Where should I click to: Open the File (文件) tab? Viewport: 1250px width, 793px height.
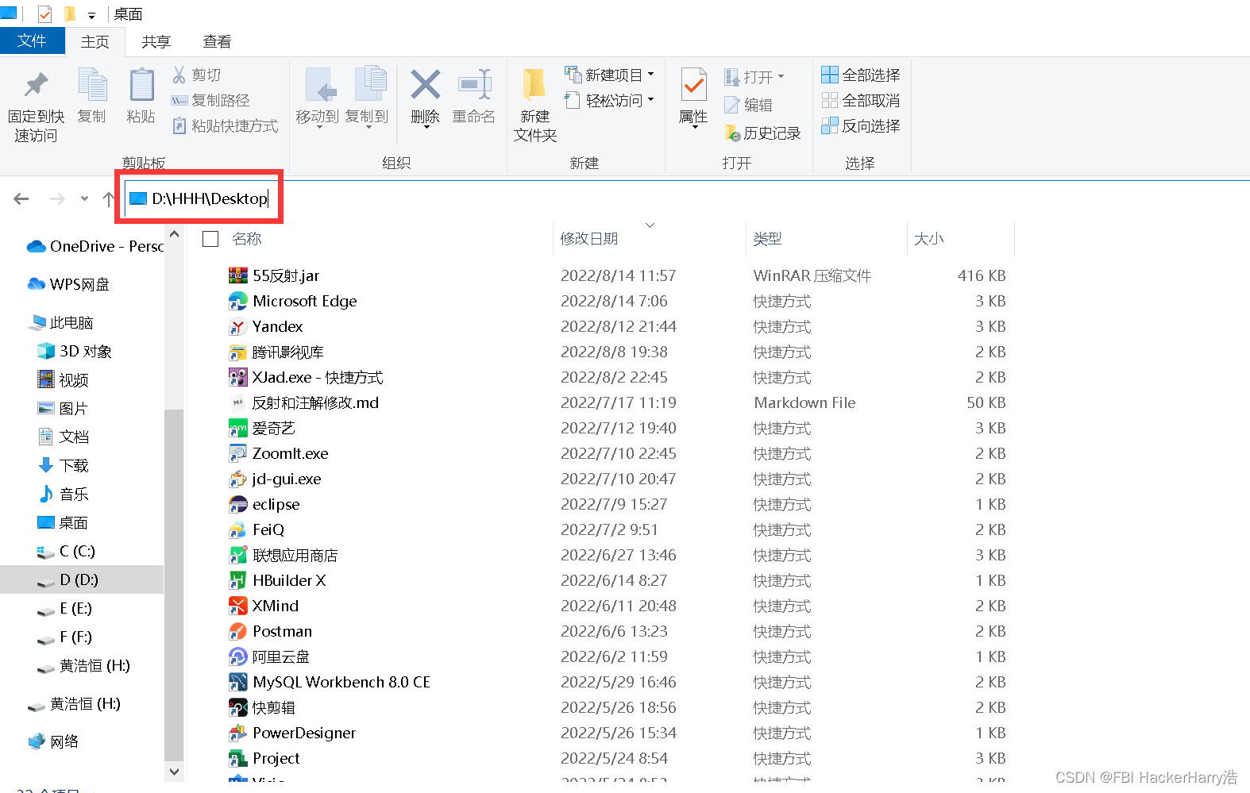coord(32,41)
